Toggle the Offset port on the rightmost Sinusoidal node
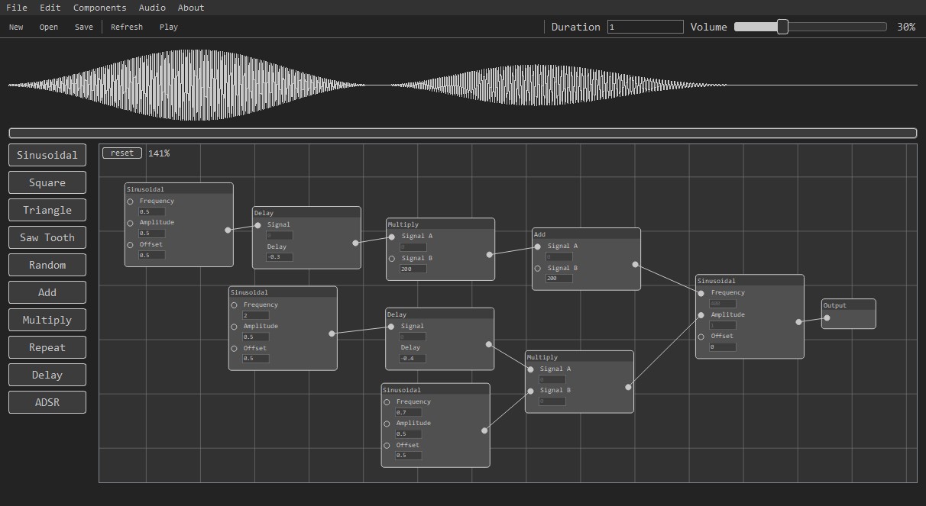 point(701,336)
